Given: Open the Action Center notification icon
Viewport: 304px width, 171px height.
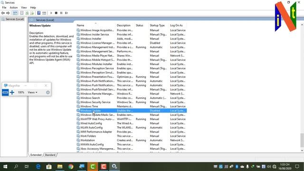Looking at the screenshot, I should point(297,167).
